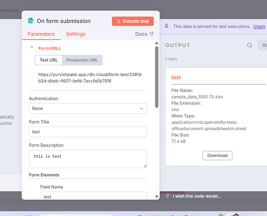Viewport: 267px width, 216px height.
Task: Collapse the Form URLs section
Action: click(x=32, y=48)
